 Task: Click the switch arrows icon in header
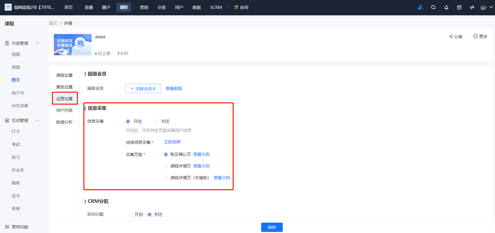coord(472,7)
